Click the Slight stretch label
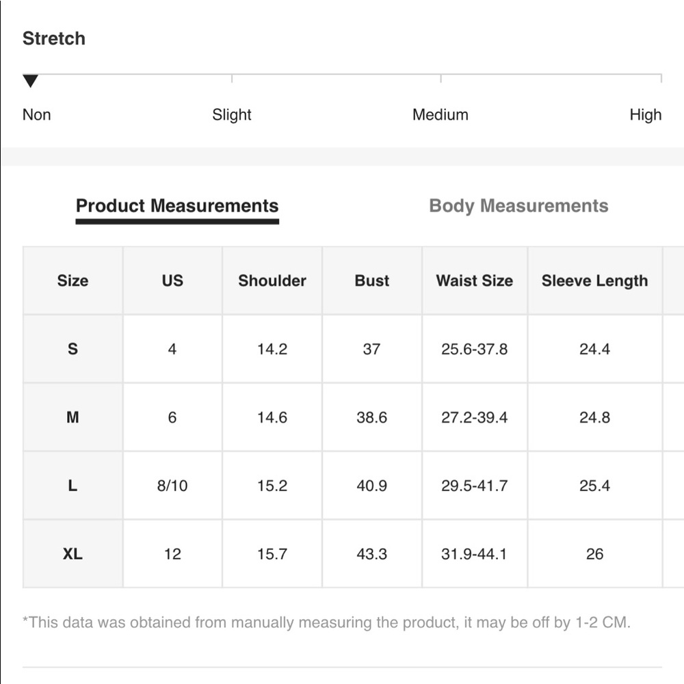The height and width of the screenshot is (684, 684). [x=232, y=115]
